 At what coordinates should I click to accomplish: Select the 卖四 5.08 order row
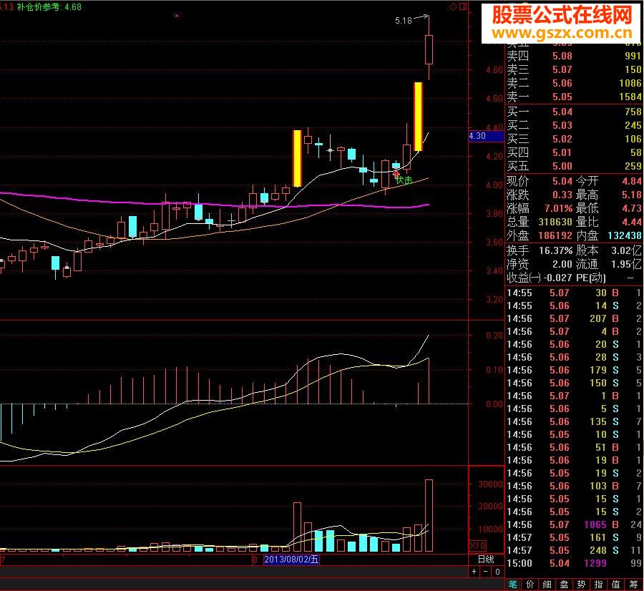pyautogui.click(x=574, y=56)
